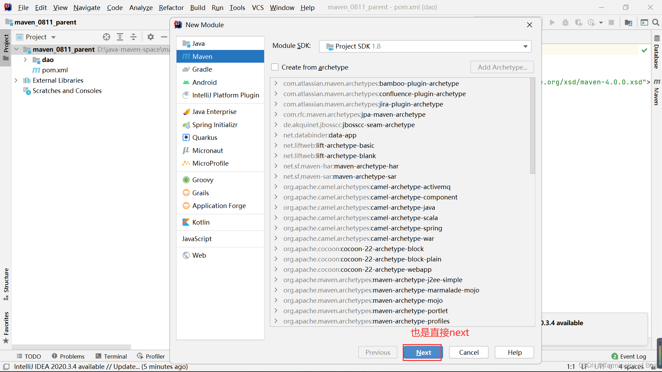Open the Event Log panel
Image resolution: width=662 pixels, height=372 pixels.
pyautogui.click(x=629, y=356)
